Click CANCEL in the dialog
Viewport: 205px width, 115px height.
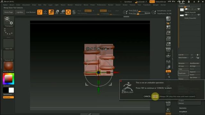(x=147, y=96)
